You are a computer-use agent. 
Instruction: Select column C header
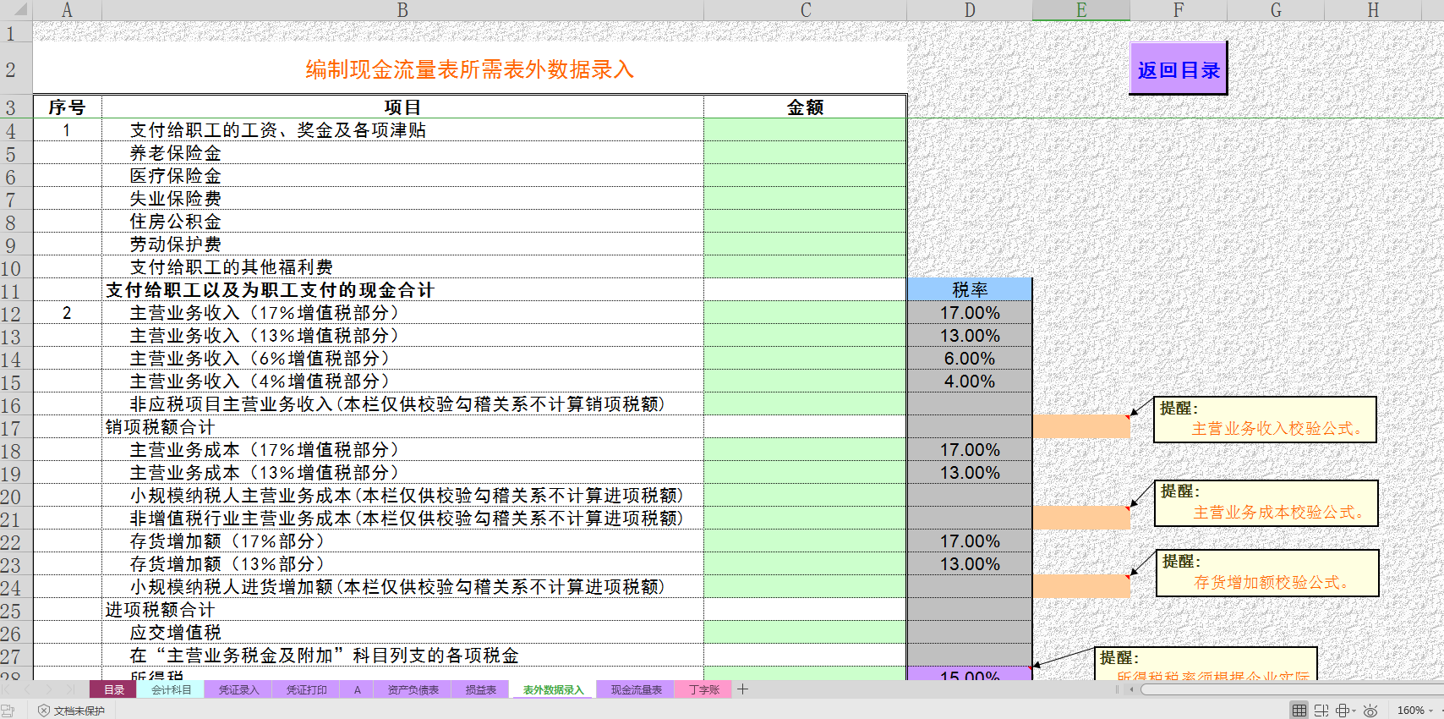point(805,10)
